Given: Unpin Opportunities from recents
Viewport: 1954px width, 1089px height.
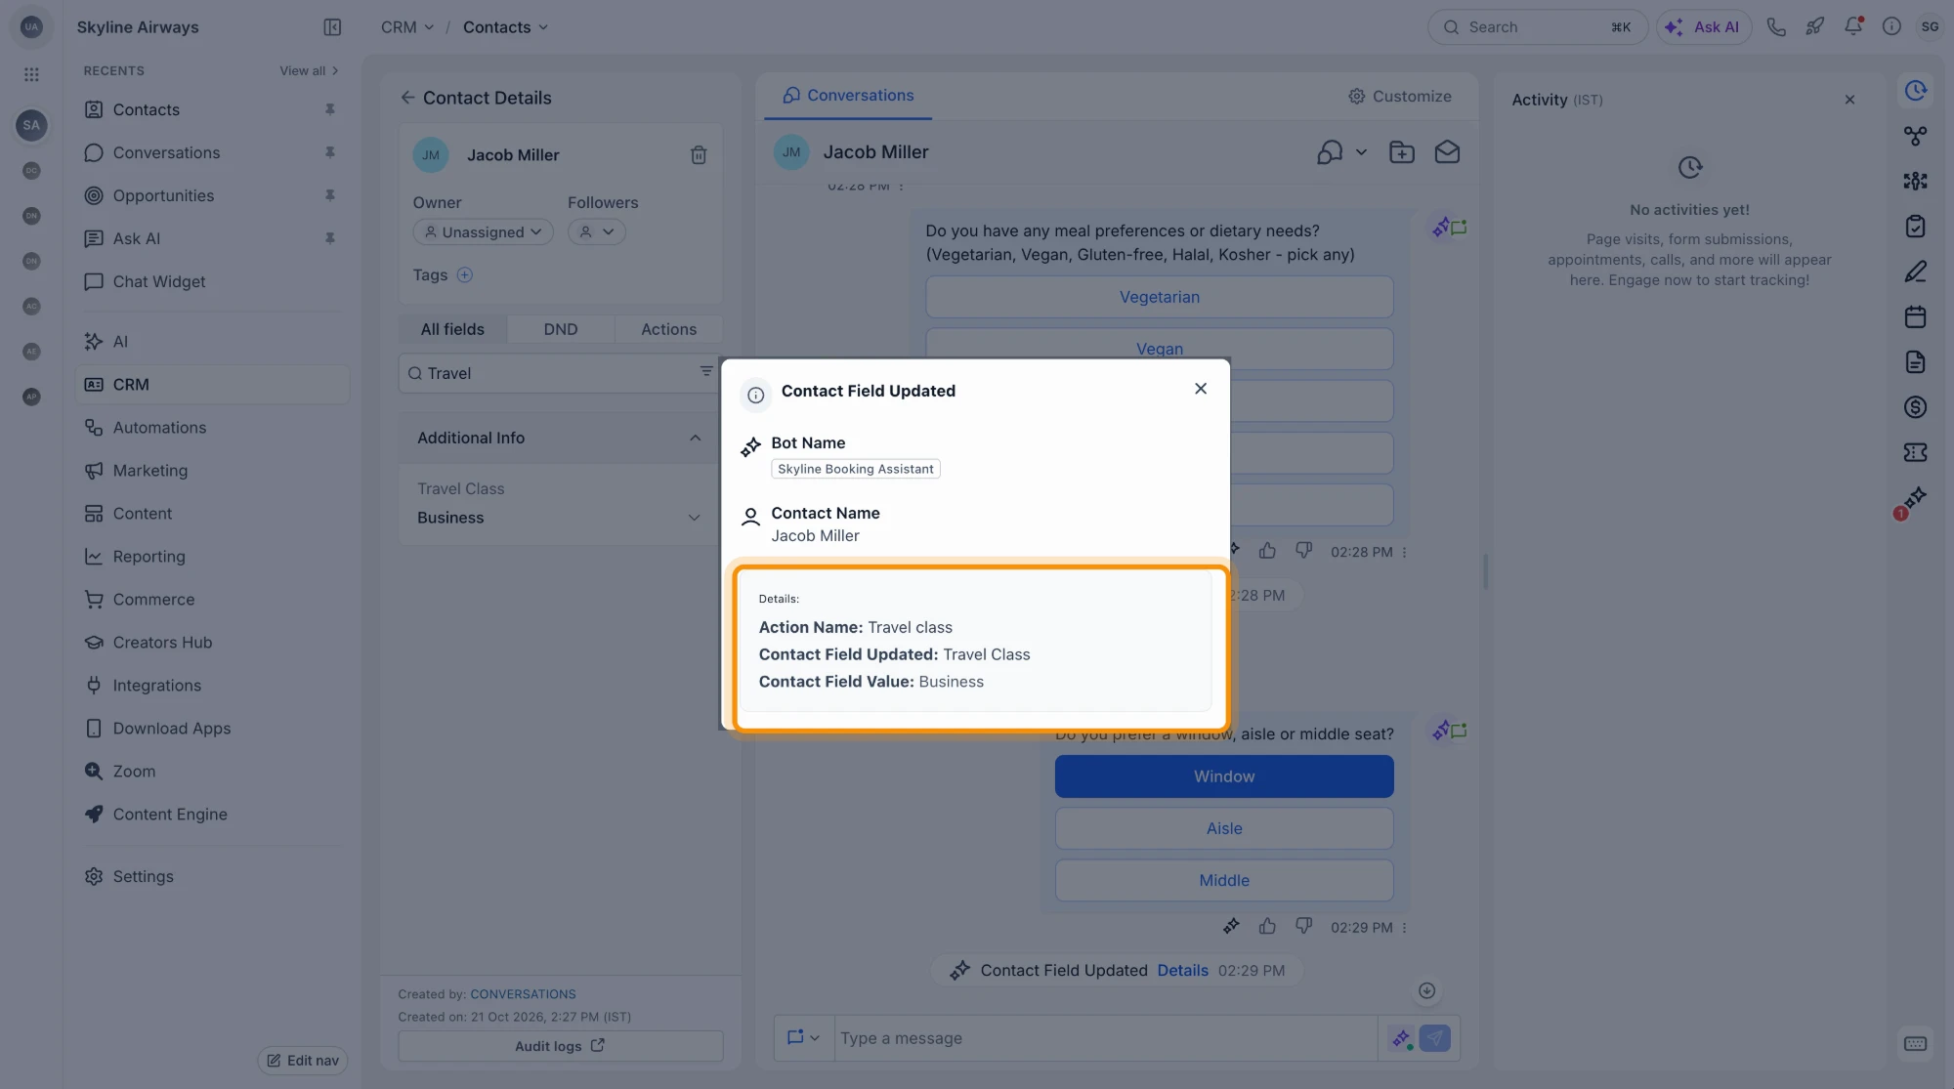Looking at the screenshot, I should 330,195.
